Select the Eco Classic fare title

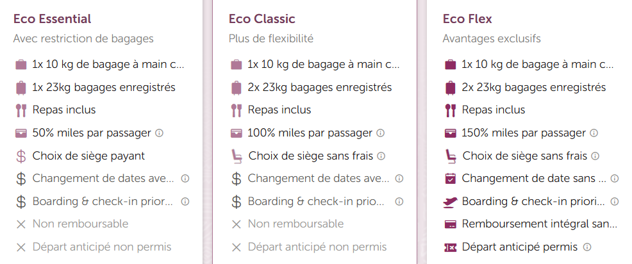(x=262, y=19)
